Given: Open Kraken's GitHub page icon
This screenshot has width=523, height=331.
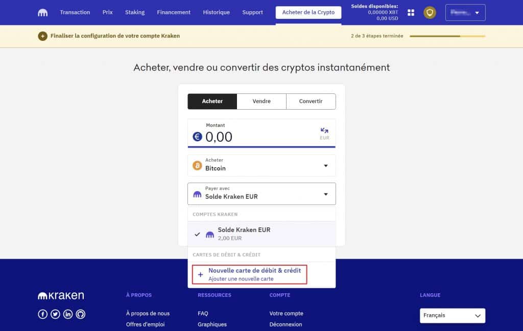Looking at the screenshot, I should point(80,314).
